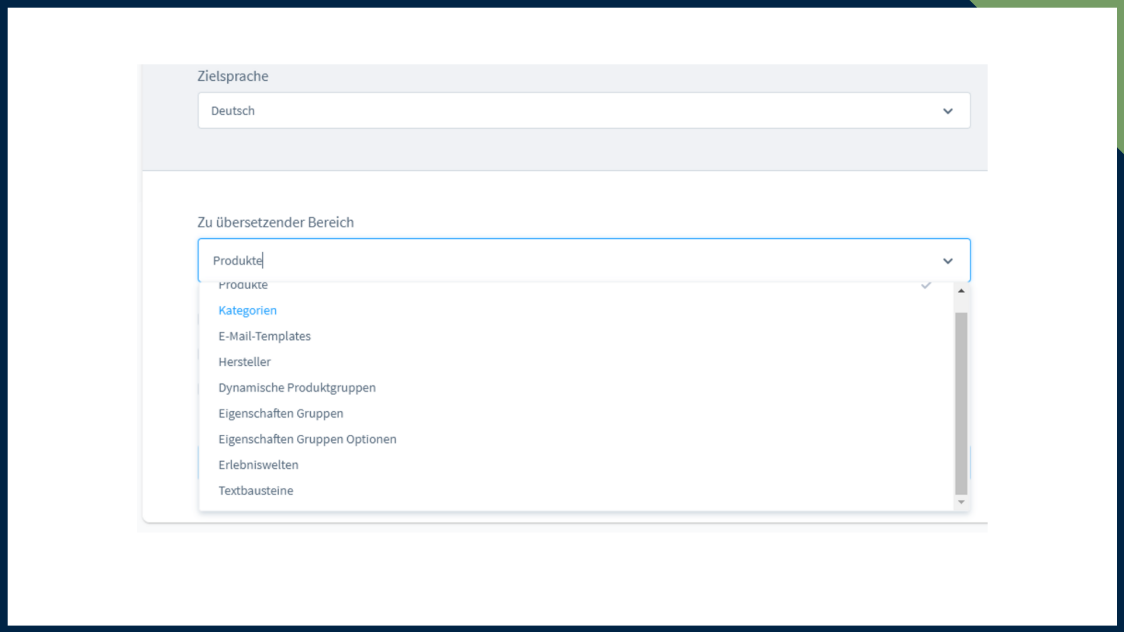
Task: Select Eigenschaften Gruppen Optionen entry
Action: [307, 439]
